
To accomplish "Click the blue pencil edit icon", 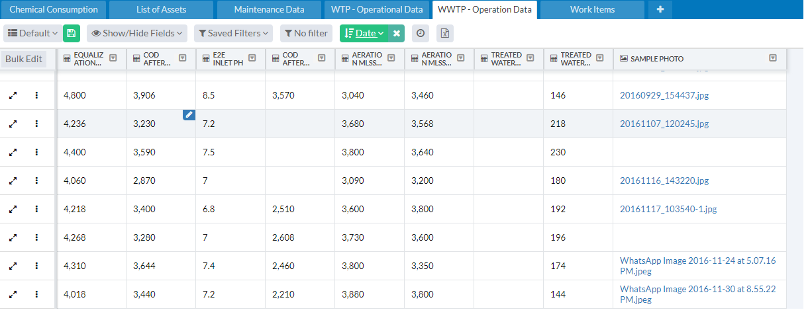I will (x=189, y=115).
